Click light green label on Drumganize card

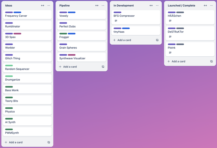9,76
